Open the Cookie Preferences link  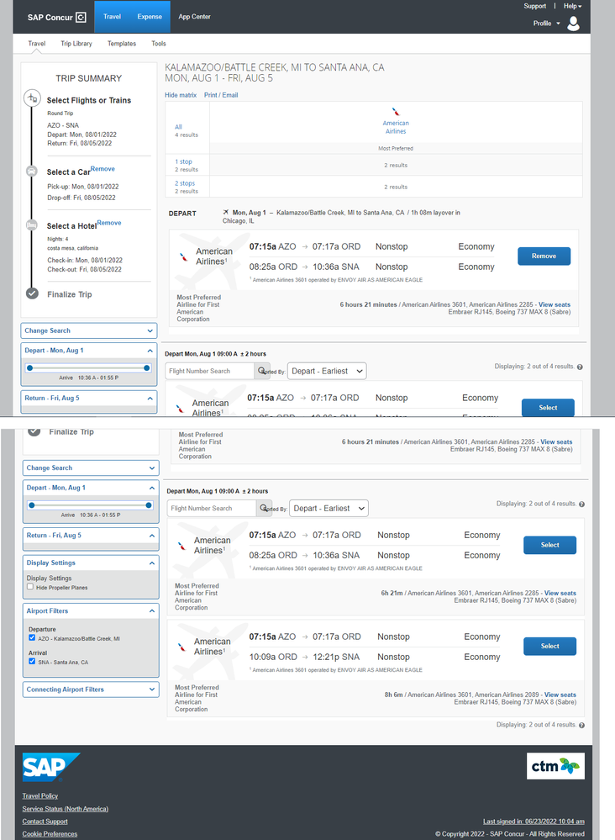tap(50, 834)
